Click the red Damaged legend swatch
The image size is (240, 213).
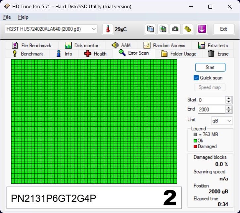pos(195,147)
